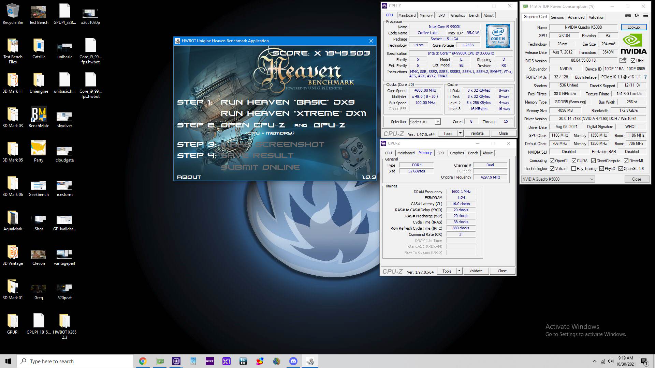Toggle the UEFI checkbox in GPU-Z

[x=633, y=61]
